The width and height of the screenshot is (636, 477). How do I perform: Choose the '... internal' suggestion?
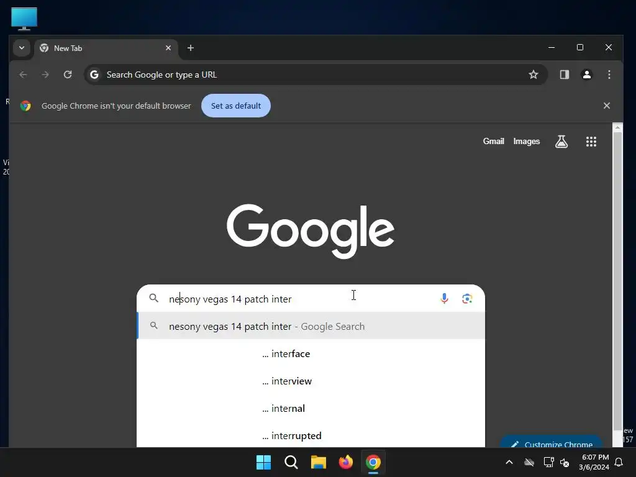(x=311, y=409)
